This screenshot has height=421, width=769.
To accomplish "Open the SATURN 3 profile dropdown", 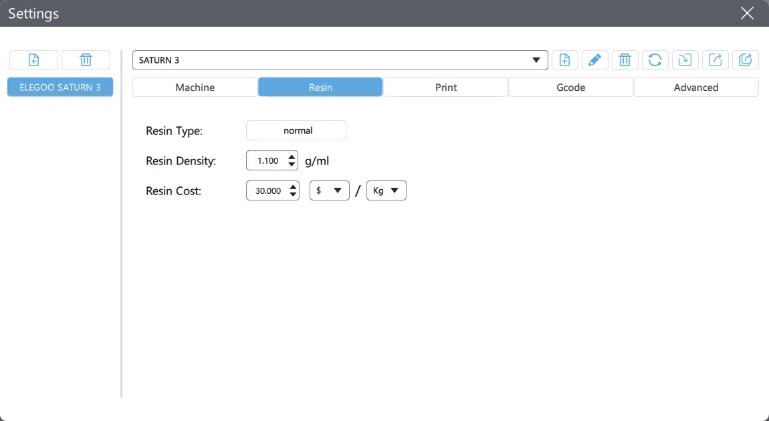I will 340,60.
